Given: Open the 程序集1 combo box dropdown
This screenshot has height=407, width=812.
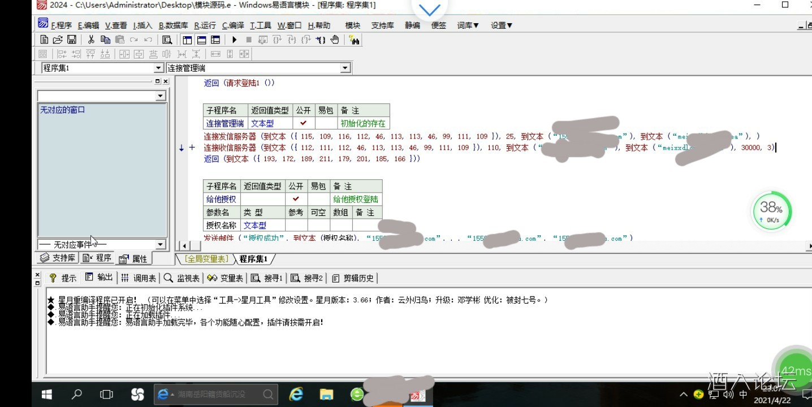Looking at the screenshot, I should pos(159,67).
